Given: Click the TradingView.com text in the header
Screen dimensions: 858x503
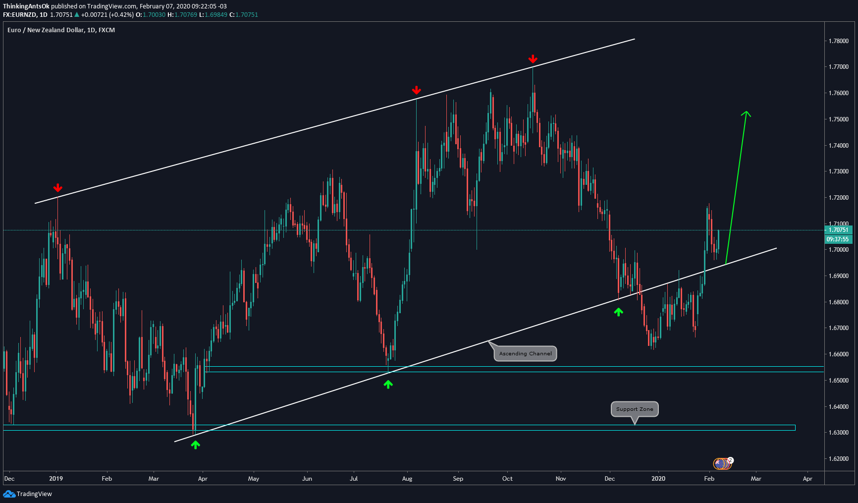Looking at the screenshot, I should pos(111,6).
